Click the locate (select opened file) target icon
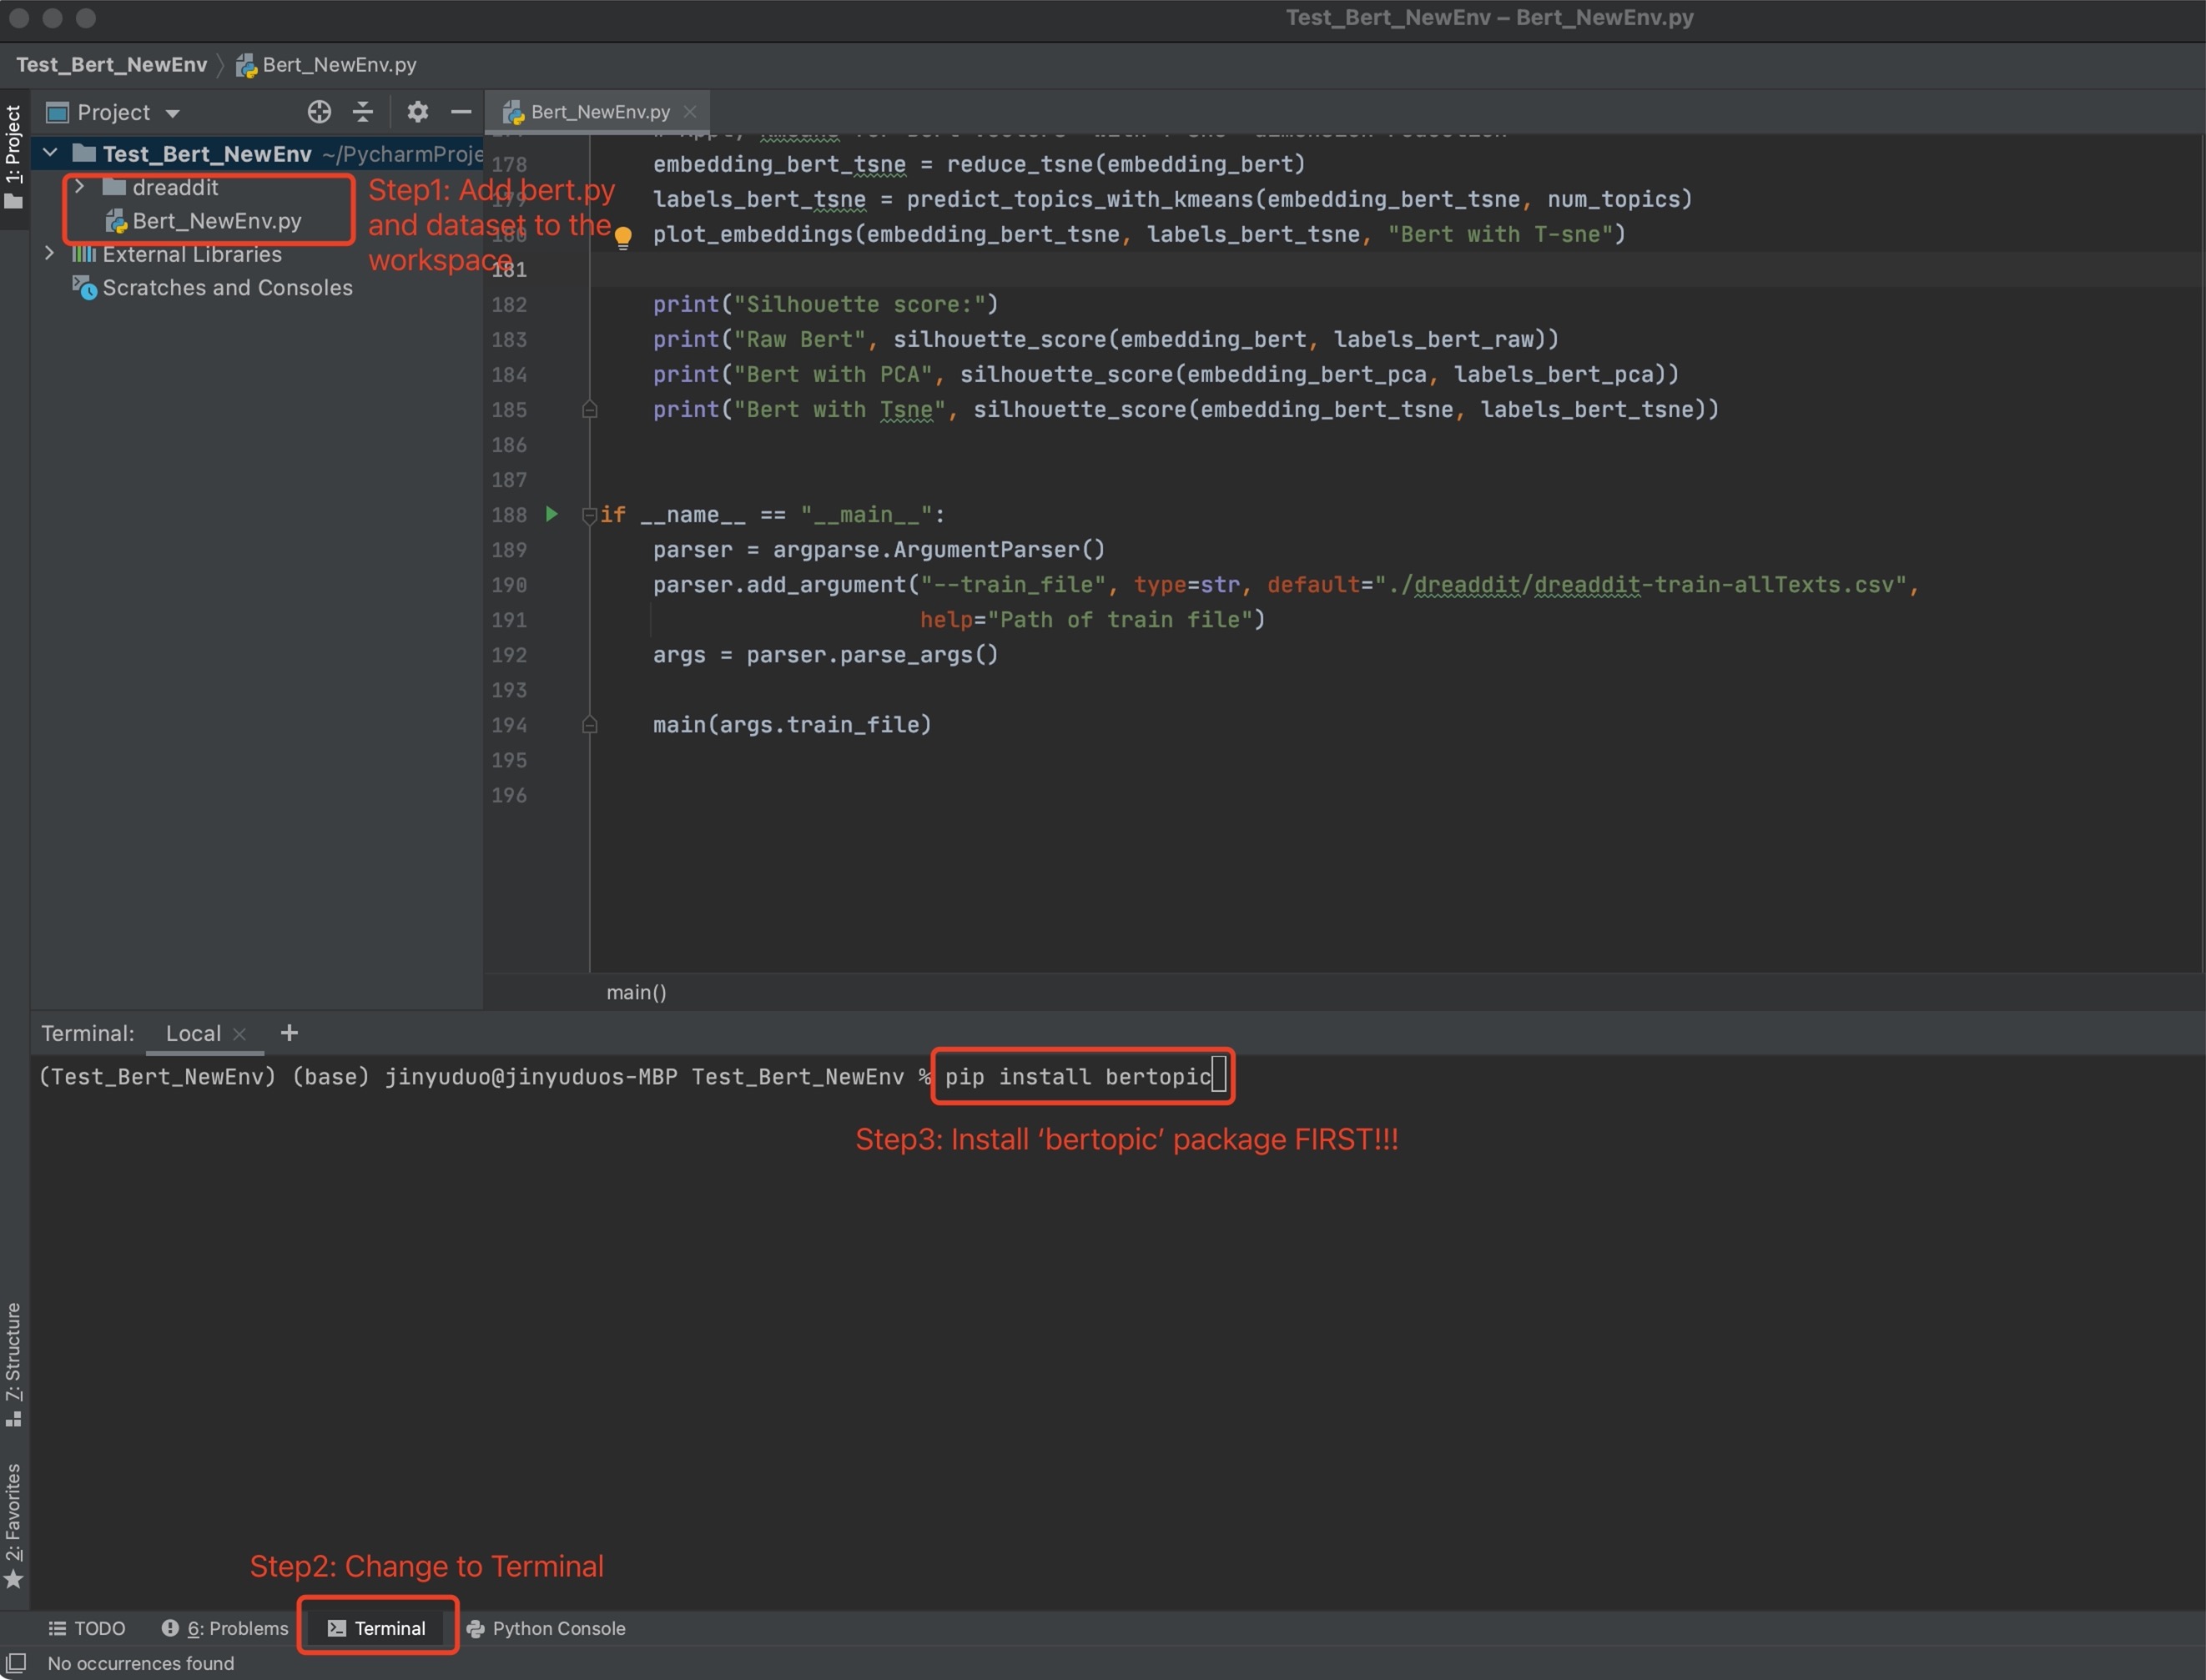The image size is (2206, 1680). click(x=319, y=112)
